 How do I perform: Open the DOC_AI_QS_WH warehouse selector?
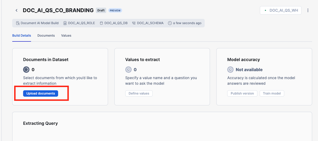(281, 11)
